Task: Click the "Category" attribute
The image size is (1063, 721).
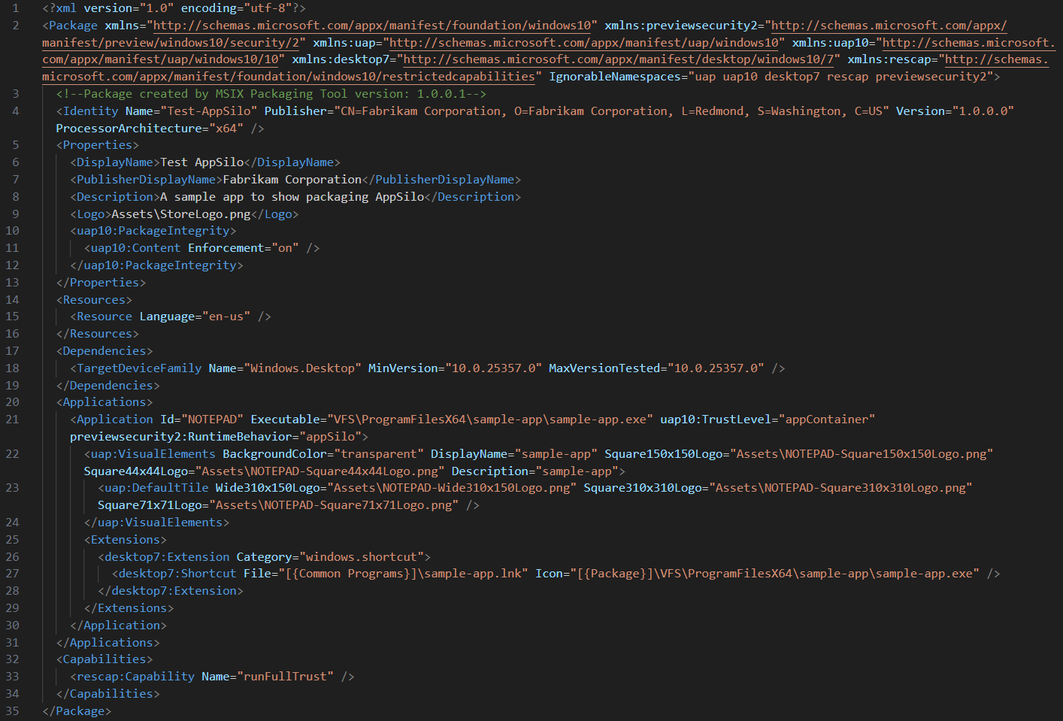Action: [x=264, y=557]
